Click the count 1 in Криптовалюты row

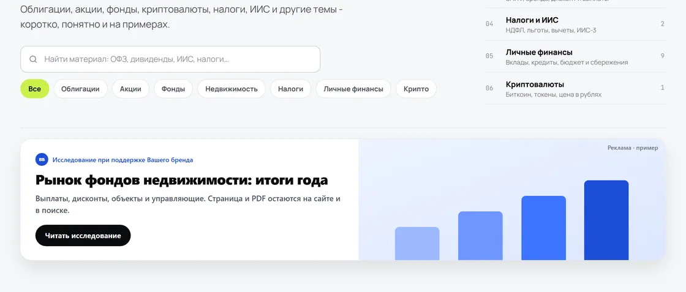pyautogui.click(x=662, y=88)
